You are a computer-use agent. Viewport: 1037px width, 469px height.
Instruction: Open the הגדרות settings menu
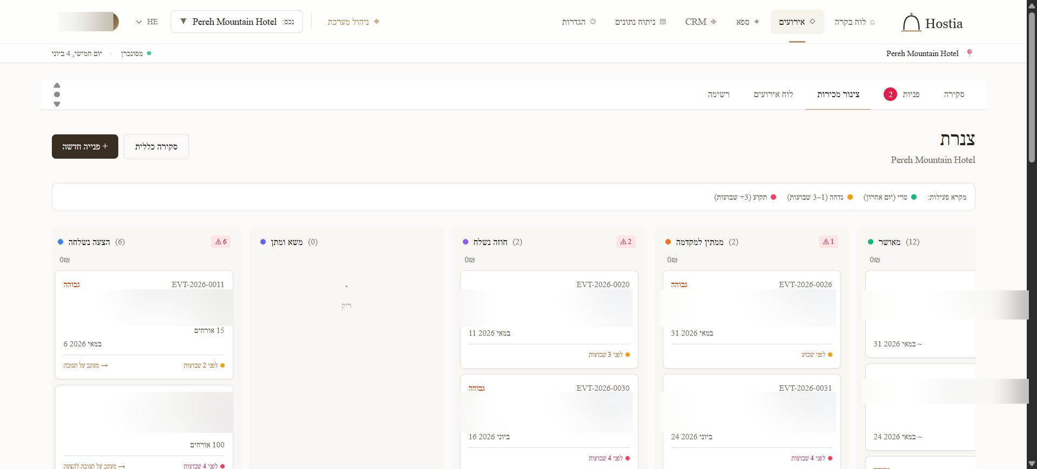[579, 22]
